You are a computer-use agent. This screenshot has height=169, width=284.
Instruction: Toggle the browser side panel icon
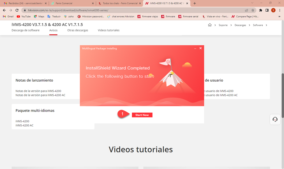click(267, 10)
